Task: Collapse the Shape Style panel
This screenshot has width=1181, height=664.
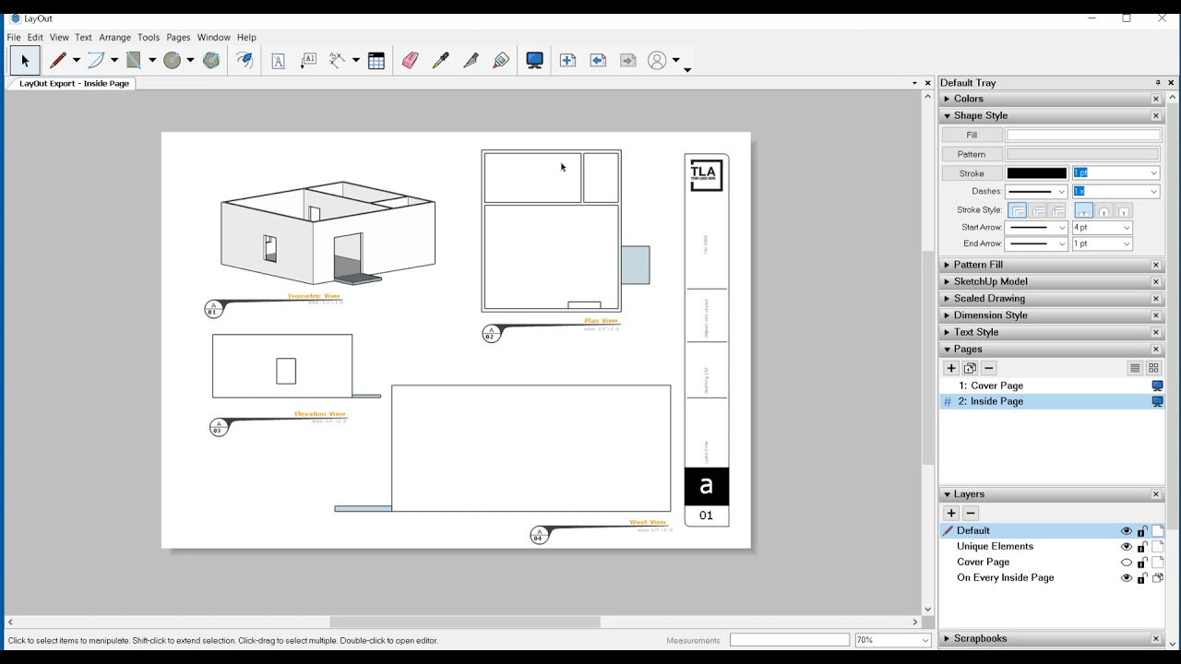Action: click(947, 116)
